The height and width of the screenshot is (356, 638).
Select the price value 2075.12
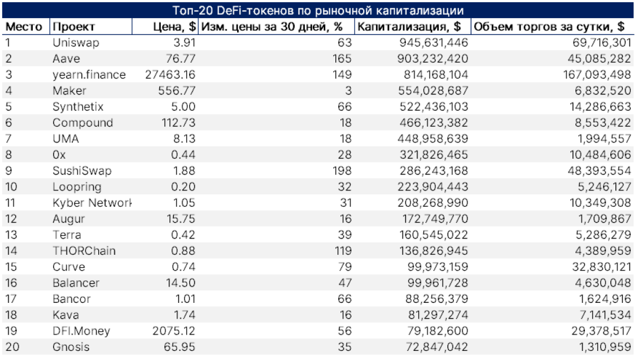point(174,331)
